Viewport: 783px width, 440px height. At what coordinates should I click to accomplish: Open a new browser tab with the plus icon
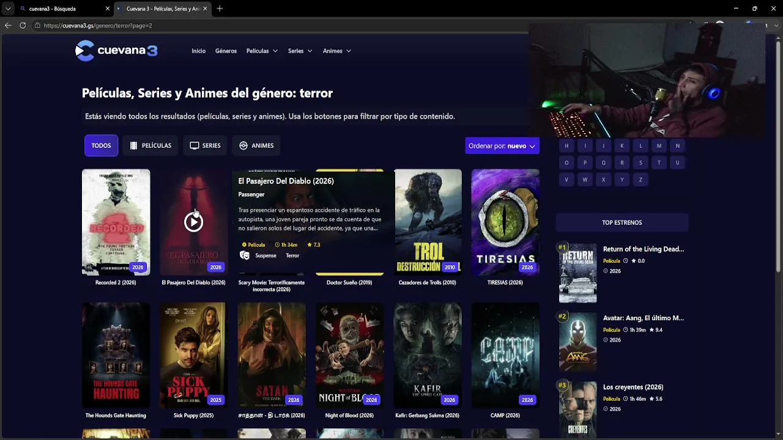[x=220, y=9]
